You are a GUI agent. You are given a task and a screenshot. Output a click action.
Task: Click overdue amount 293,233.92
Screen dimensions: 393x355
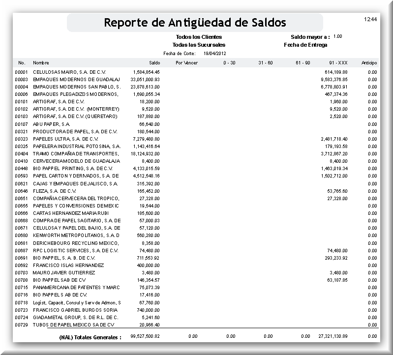(336, 258)
